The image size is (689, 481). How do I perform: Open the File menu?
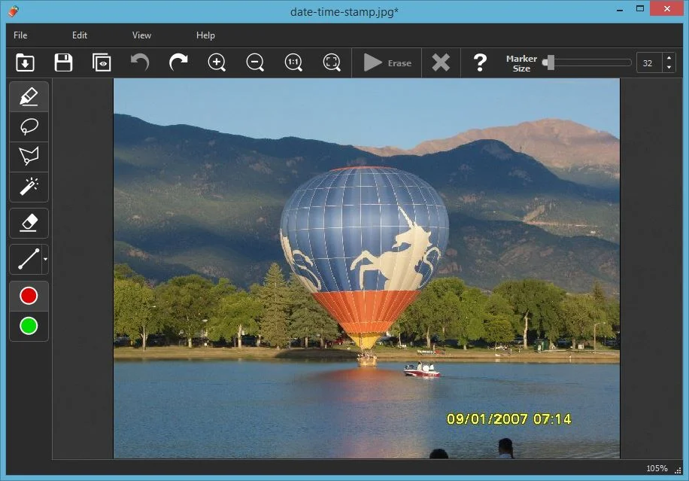(20, 35)
